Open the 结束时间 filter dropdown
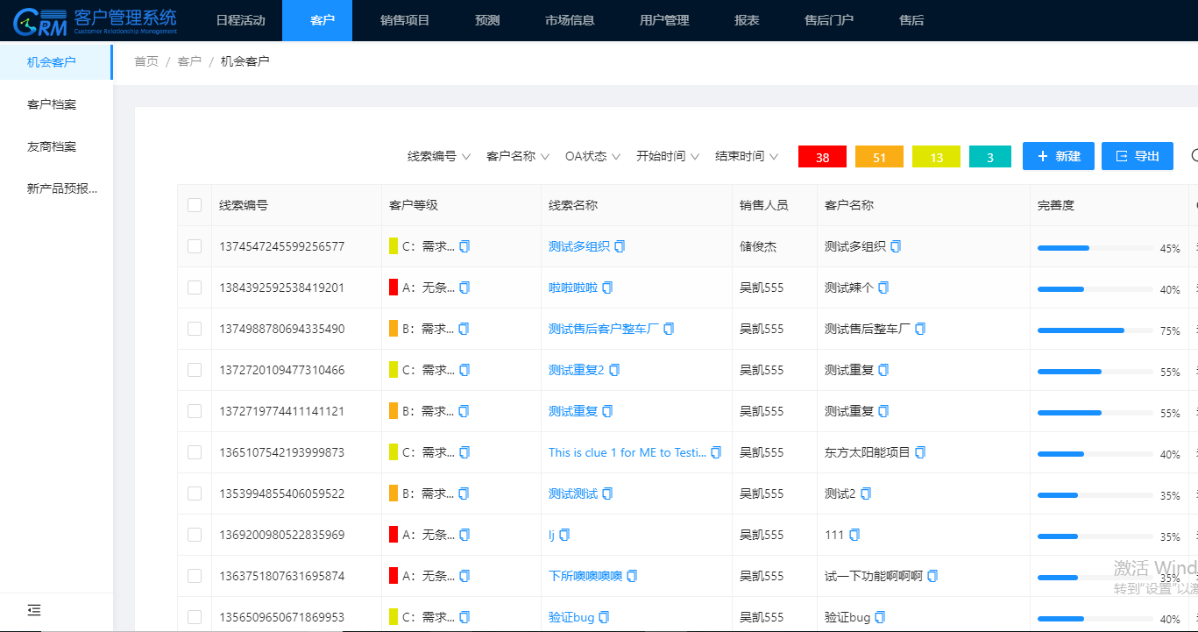This screenshot has width=1198, height=632. (x=747, y=156)
